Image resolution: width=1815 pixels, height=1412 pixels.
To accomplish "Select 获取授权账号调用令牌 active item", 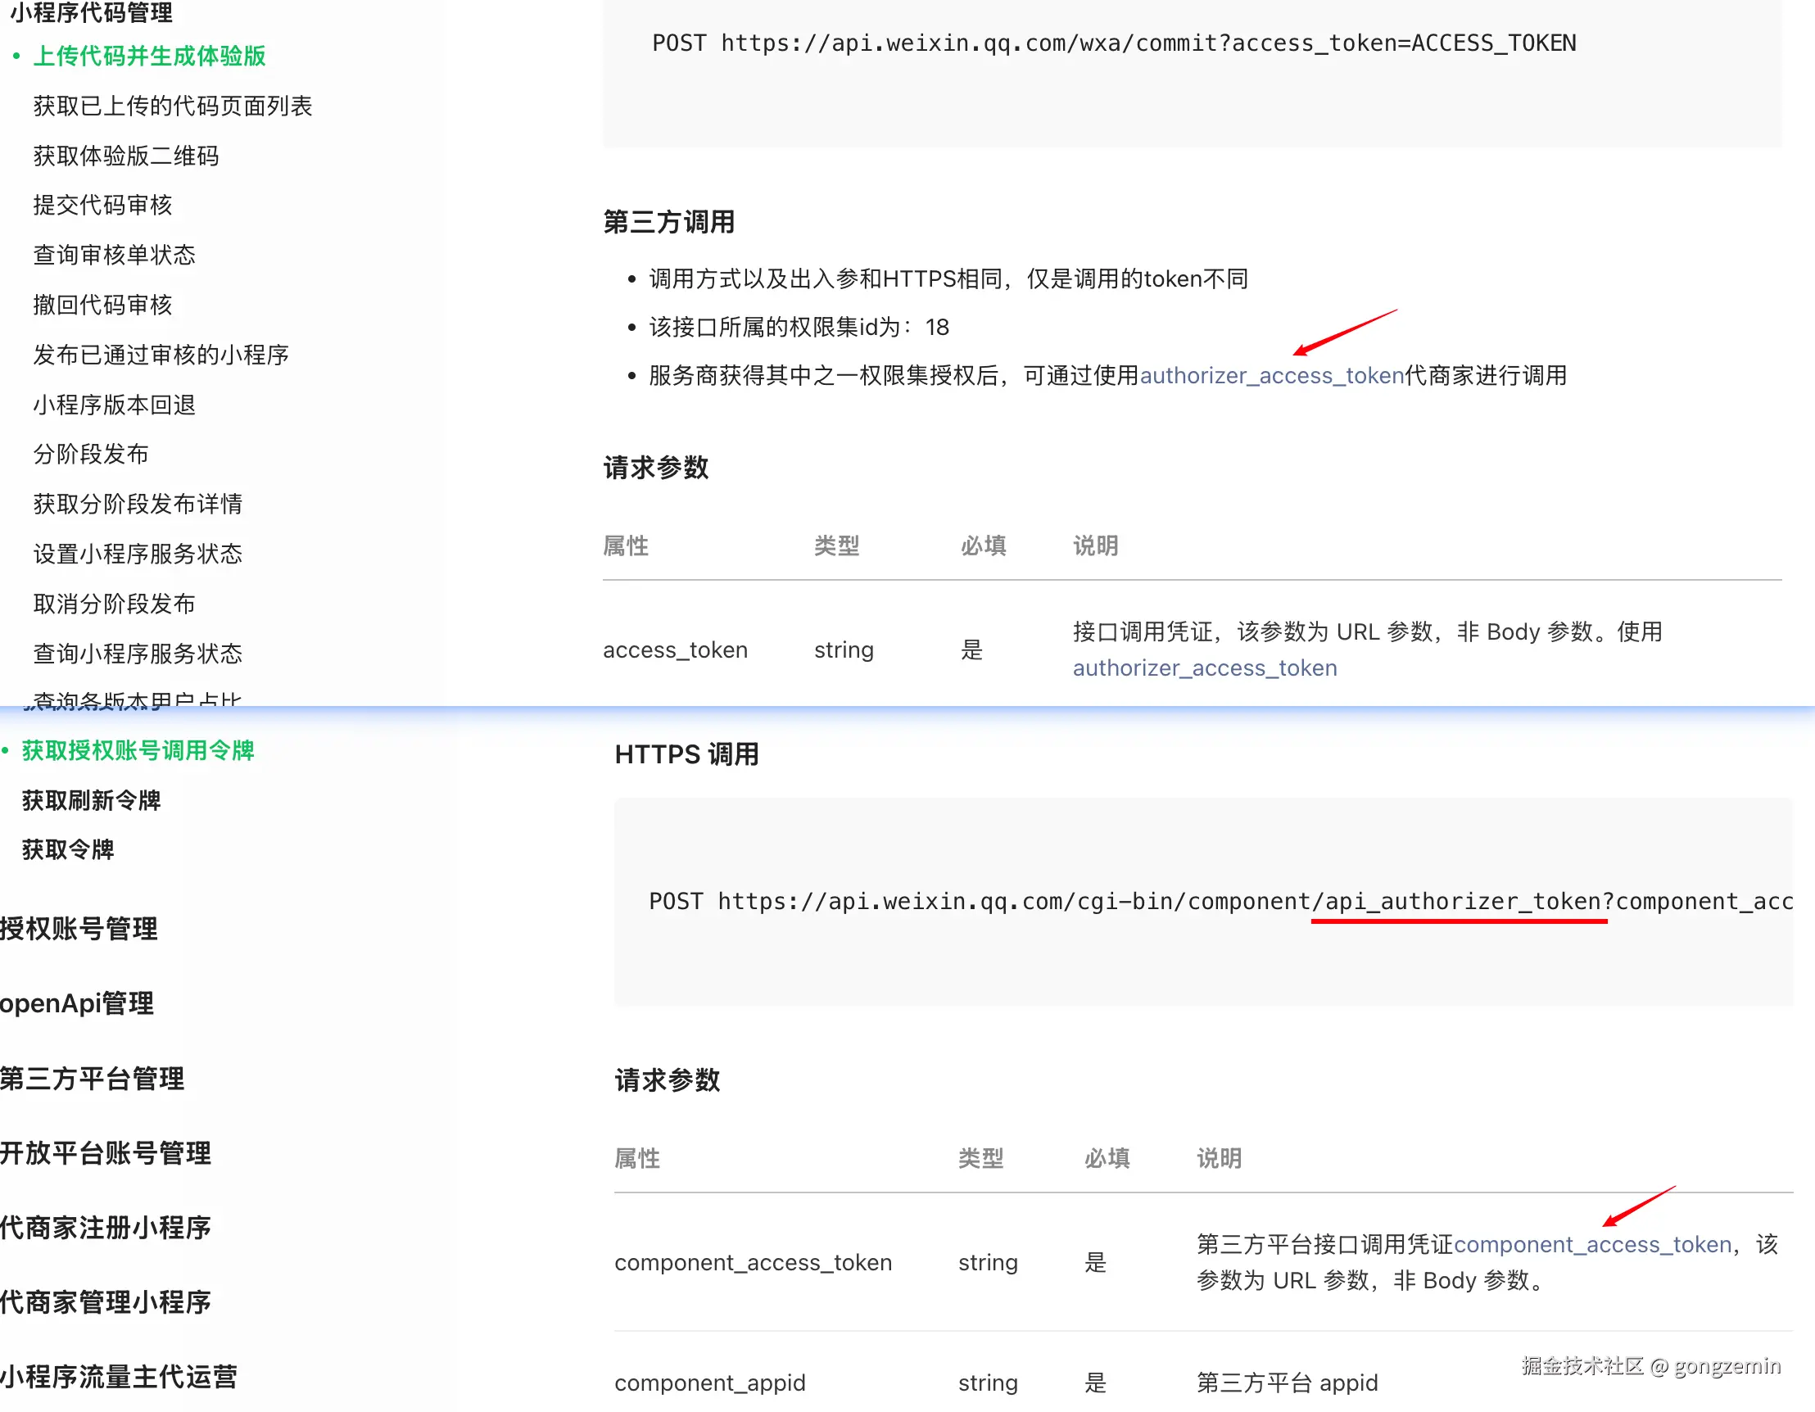I will tap(137, 750).
